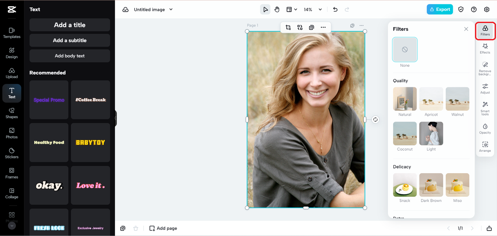Open the Frames sidebar panel

click(x=12, y=173)
